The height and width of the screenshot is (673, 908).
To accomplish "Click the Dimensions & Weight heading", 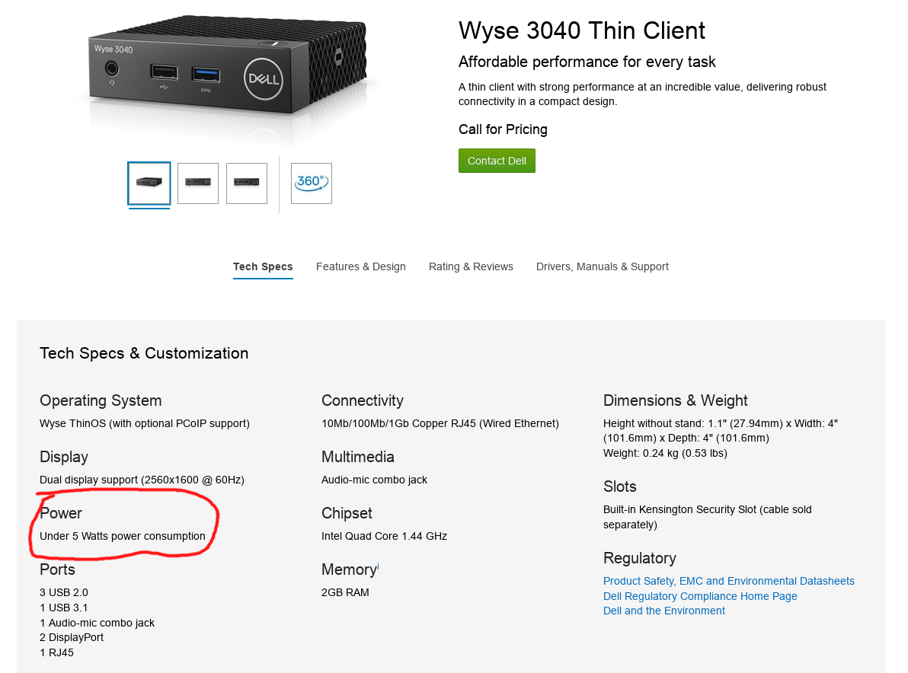I will [x=675, y=400].
